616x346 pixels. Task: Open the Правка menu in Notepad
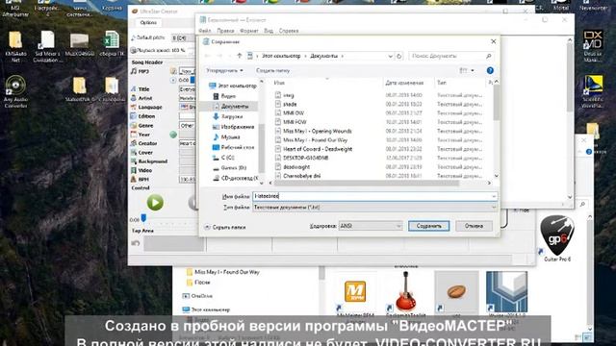pyautogui.click(x=225, y=31)
